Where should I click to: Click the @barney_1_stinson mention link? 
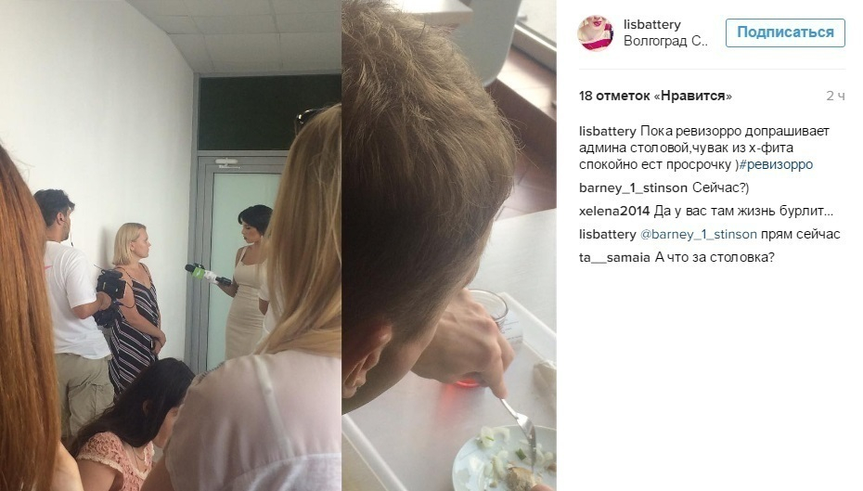[699, 235]
